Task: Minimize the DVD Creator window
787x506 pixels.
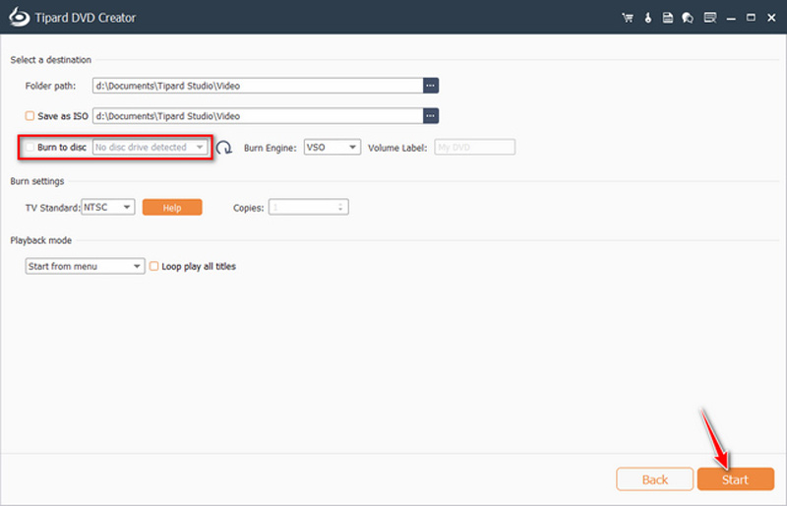Action: tap(731, 18)
